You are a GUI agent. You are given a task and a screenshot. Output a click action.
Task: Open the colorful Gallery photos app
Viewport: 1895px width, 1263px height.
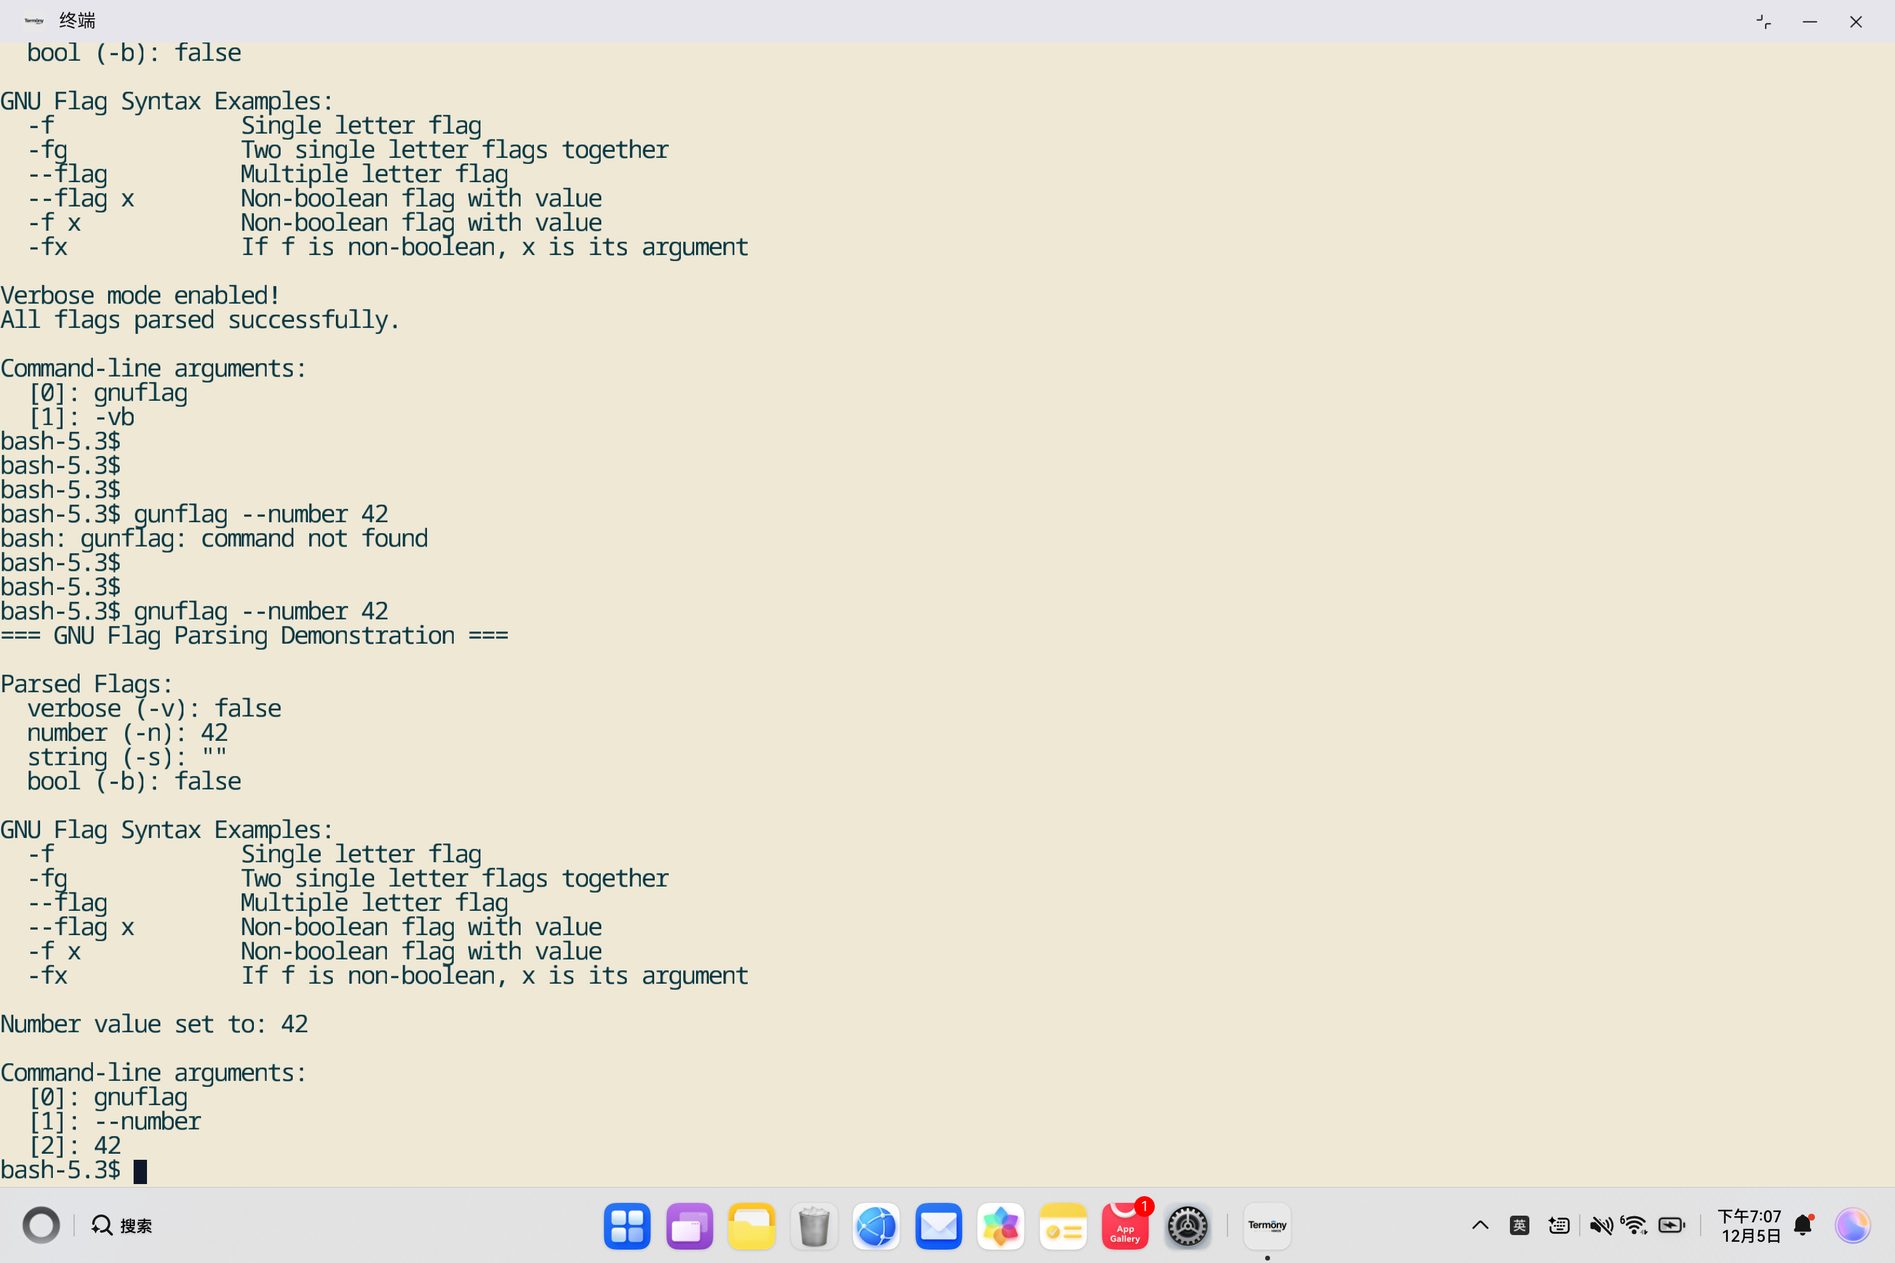click(1001, 1226)
